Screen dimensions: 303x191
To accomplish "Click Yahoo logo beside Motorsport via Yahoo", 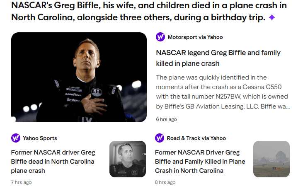I will (x=160, y=37).
